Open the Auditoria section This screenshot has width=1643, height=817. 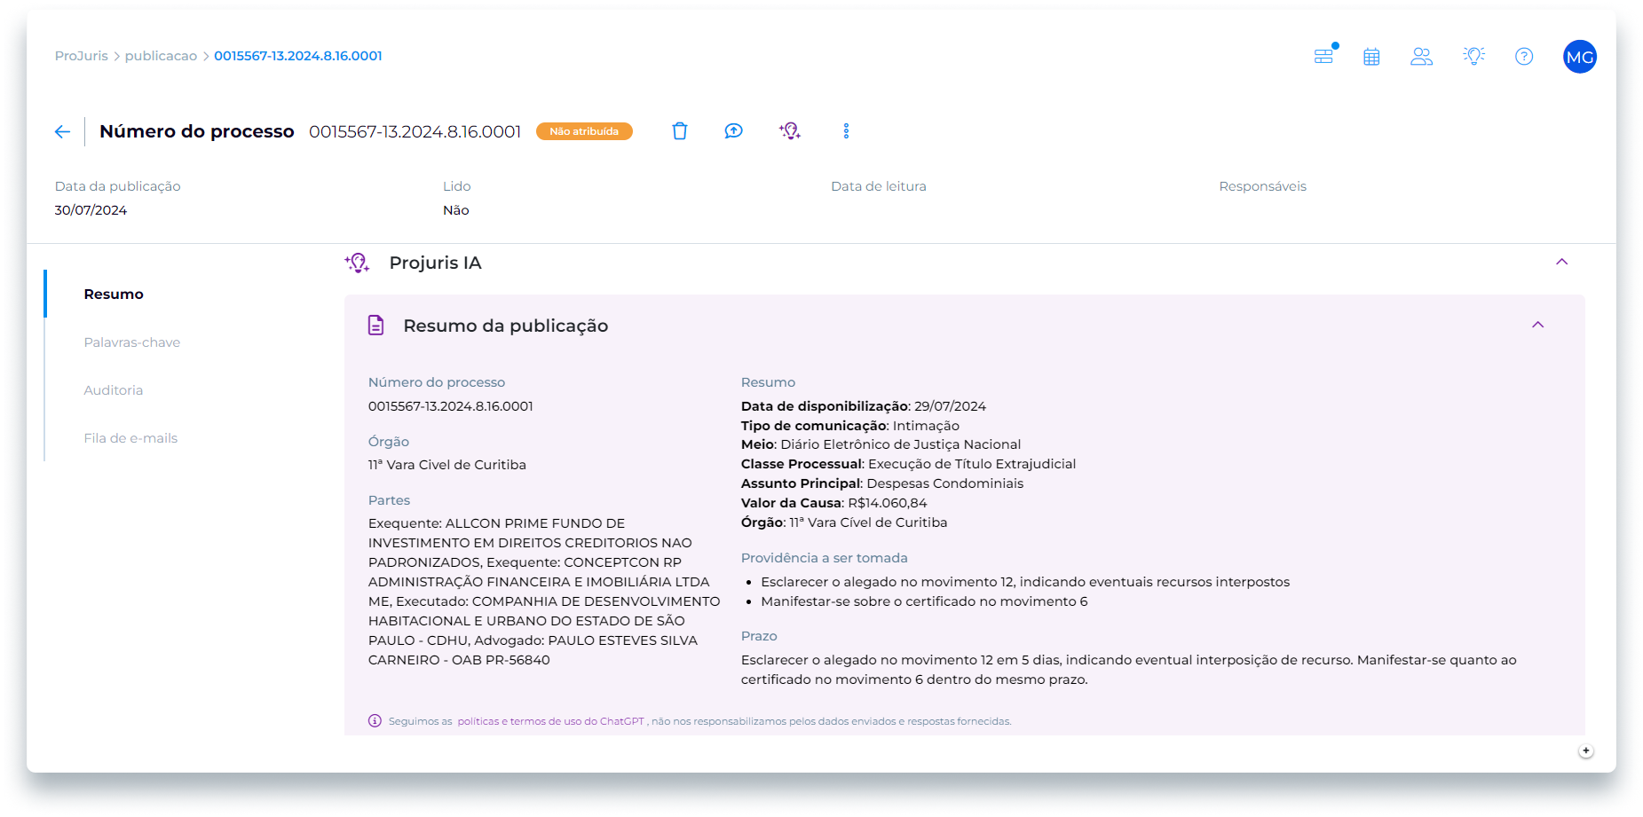point(114,389)
